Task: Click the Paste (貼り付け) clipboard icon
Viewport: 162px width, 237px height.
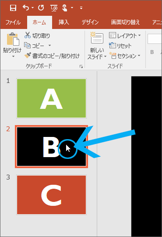Action: pyautogui.click(x=13, y=39)
